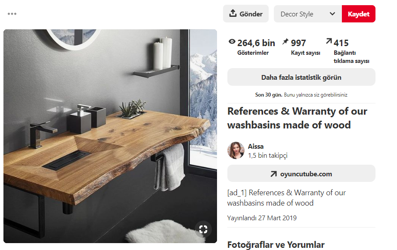Click the visual search icon on the image
The image size is (397, 250).
(203, 229)
